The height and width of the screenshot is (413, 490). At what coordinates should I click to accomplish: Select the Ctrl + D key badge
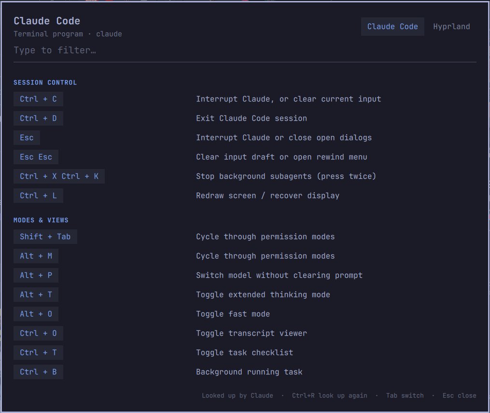(38, 118)
